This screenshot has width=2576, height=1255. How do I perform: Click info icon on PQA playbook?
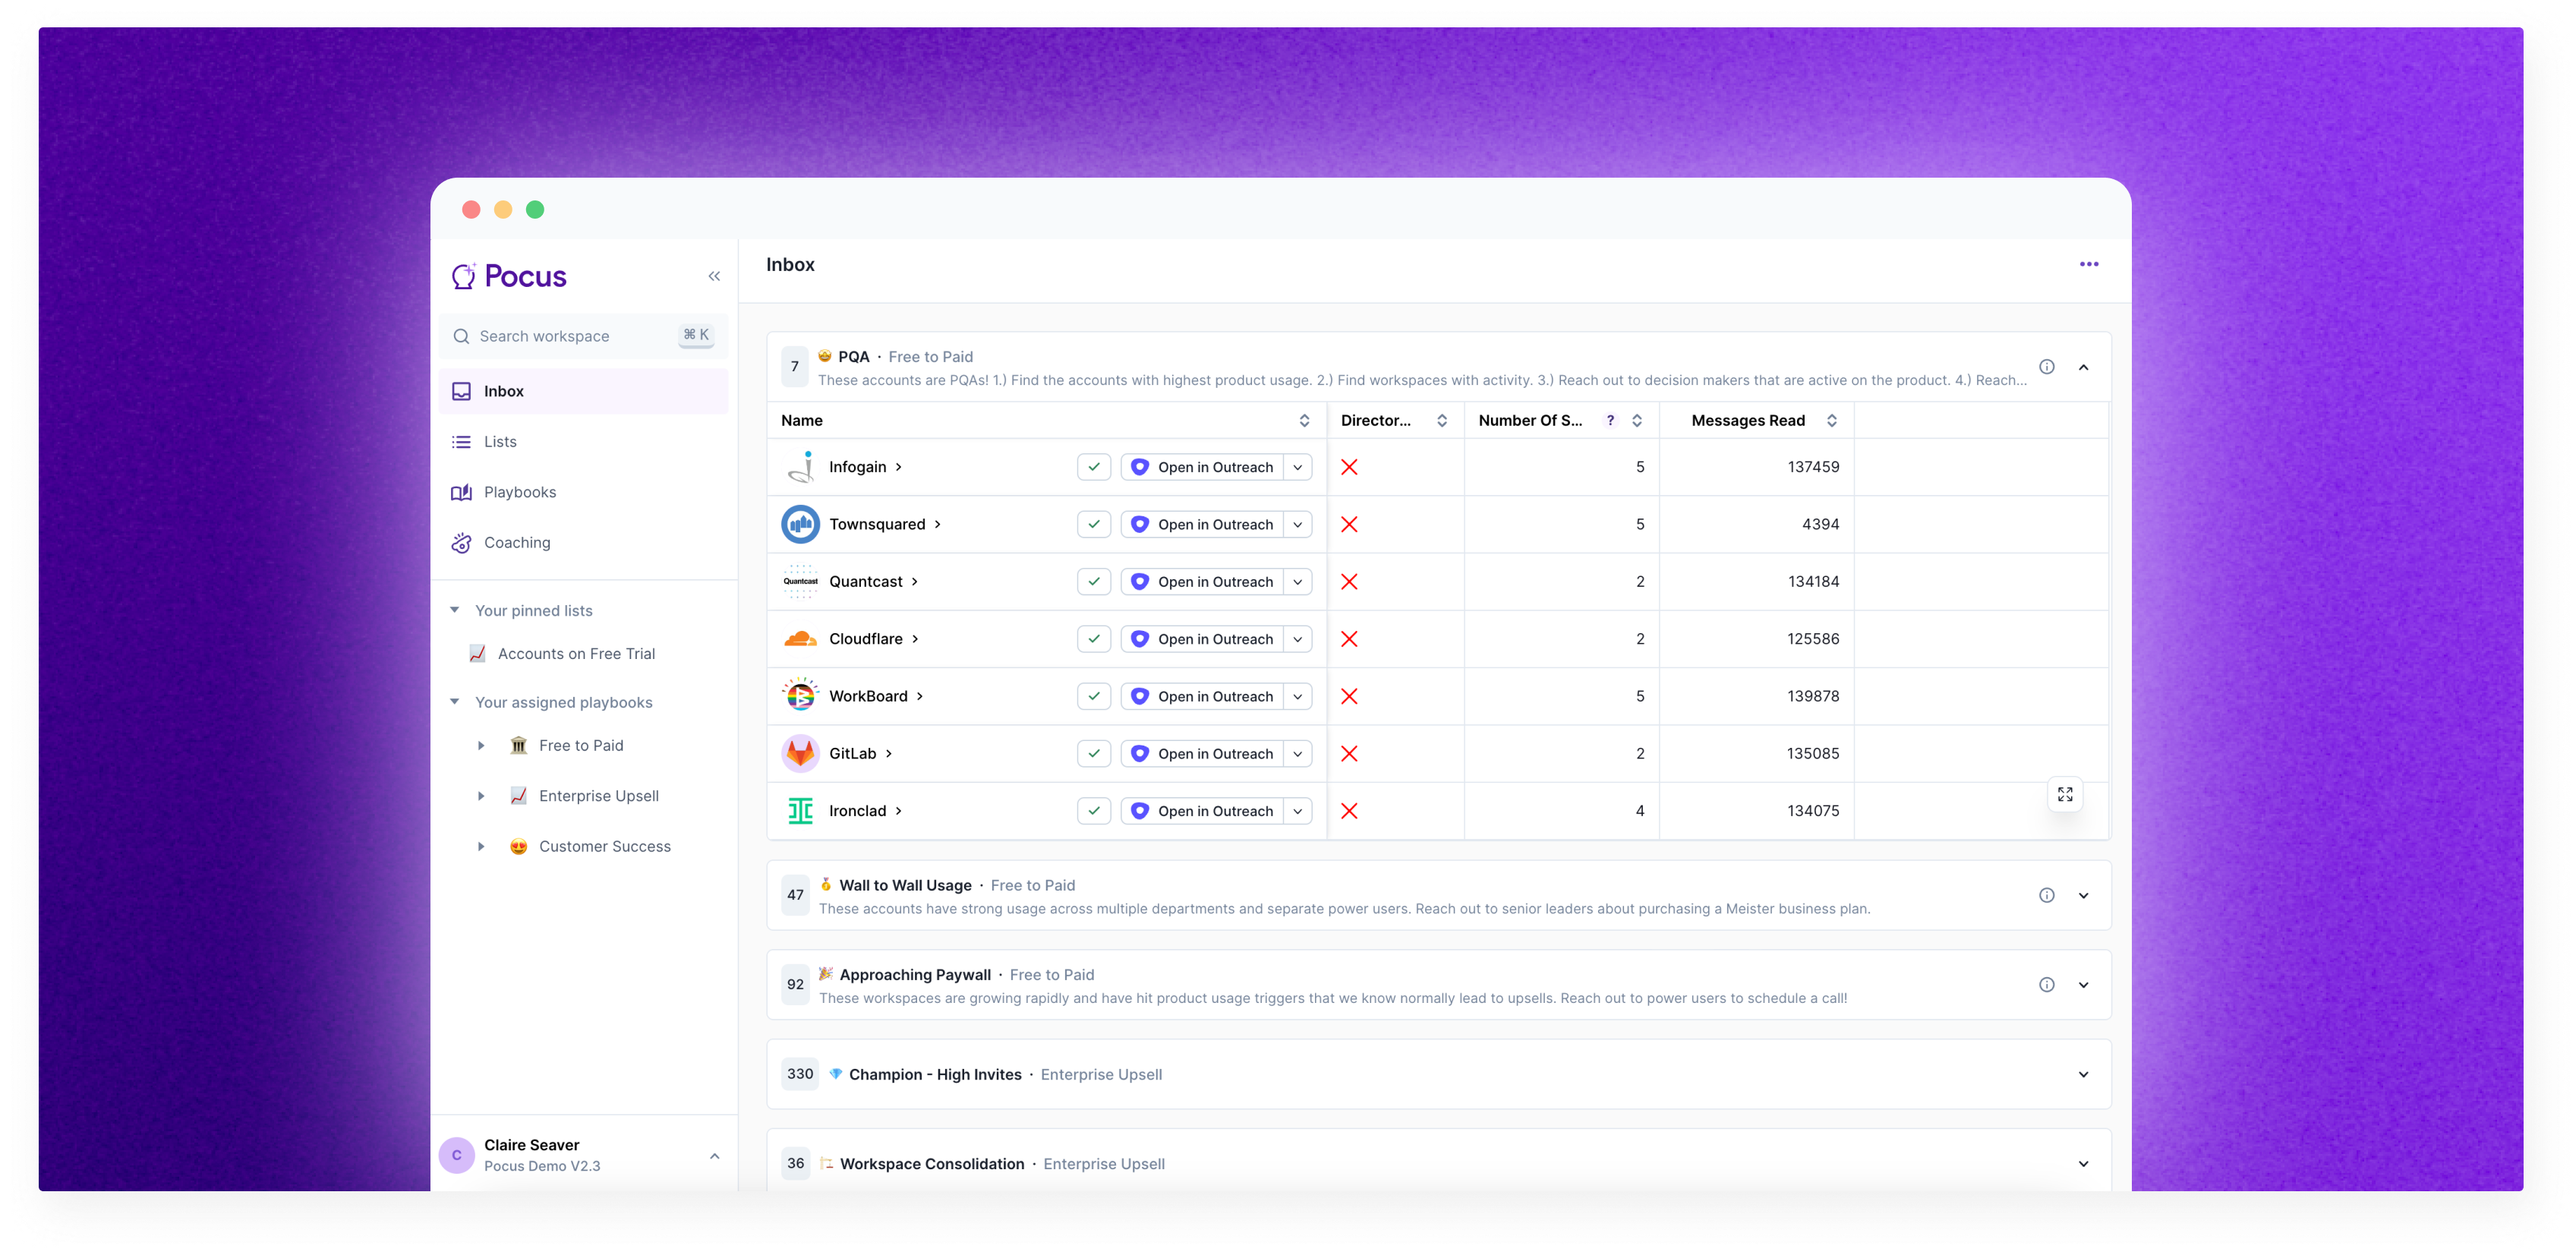pyautogui.click(x=2046, y=367)
